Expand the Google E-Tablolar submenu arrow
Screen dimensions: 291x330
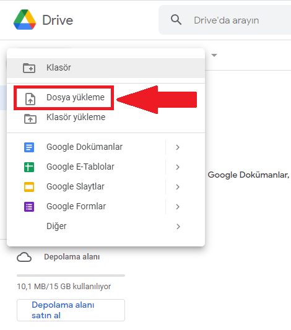click(178, 167)
